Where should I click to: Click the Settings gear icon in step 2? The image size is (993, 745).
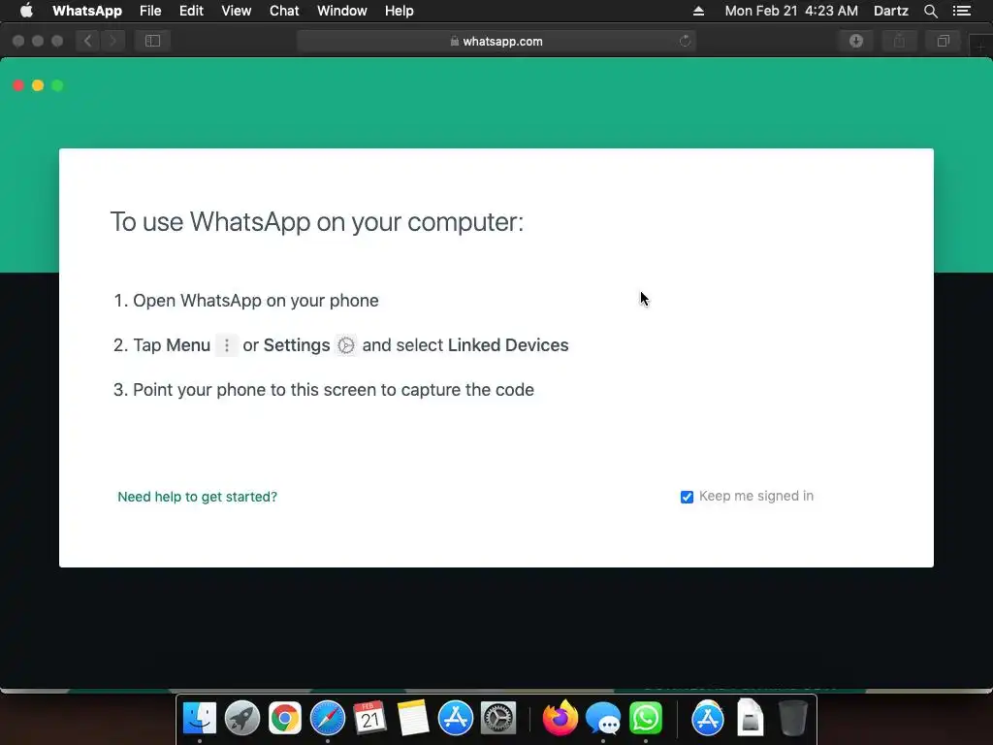point(346,345)
